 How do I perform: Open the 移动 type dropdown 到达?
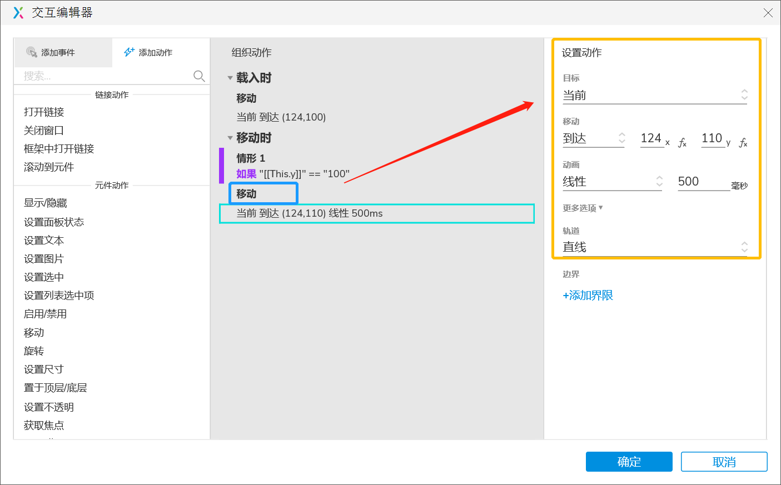(594, 139)
